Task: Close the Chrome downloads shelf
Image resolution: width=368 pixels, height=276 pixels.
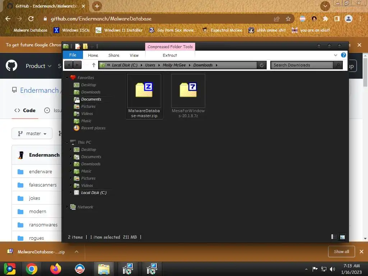Action: pos(362,252)
